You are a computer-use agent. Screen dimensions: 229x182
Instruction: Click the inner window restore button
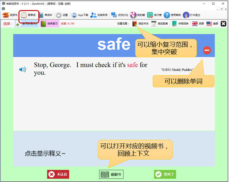point(222,9)
